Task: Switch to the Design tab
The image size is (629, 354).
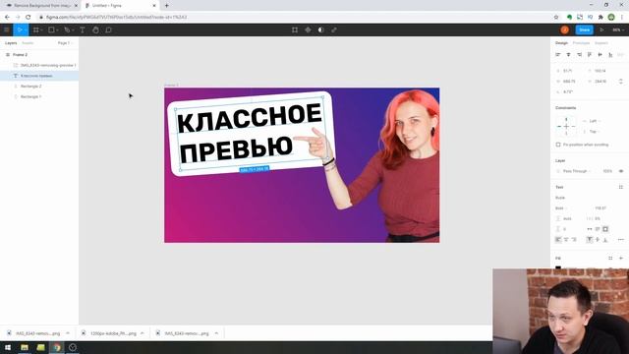Action: click(x=561, y=43)
